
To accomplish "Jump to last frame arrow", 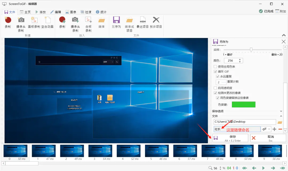I will (x=282, y=168).
